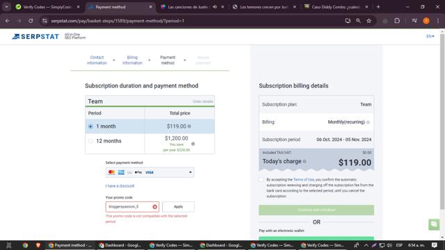
Task: Go to Contact information step
Action: [x=97, y=60]
